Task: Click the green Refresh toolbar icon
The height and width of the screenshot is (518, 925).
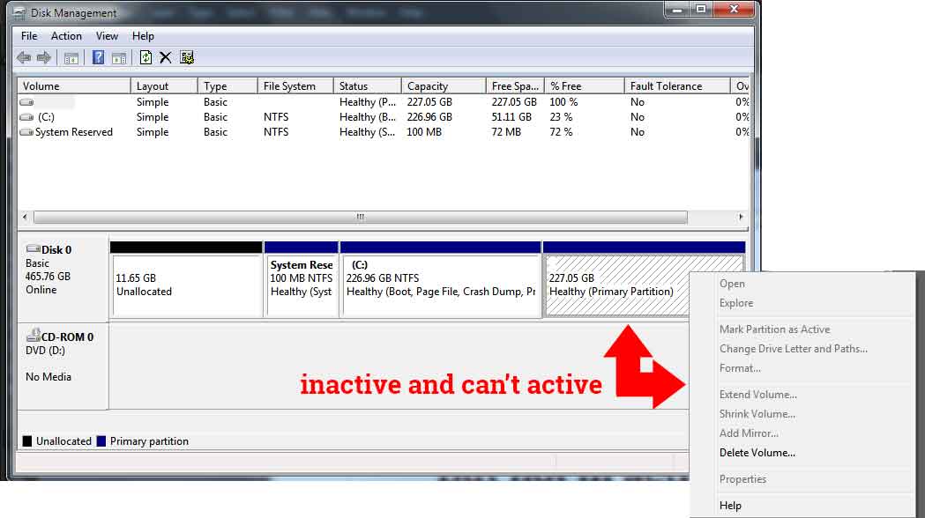Action: click(145, 57)
